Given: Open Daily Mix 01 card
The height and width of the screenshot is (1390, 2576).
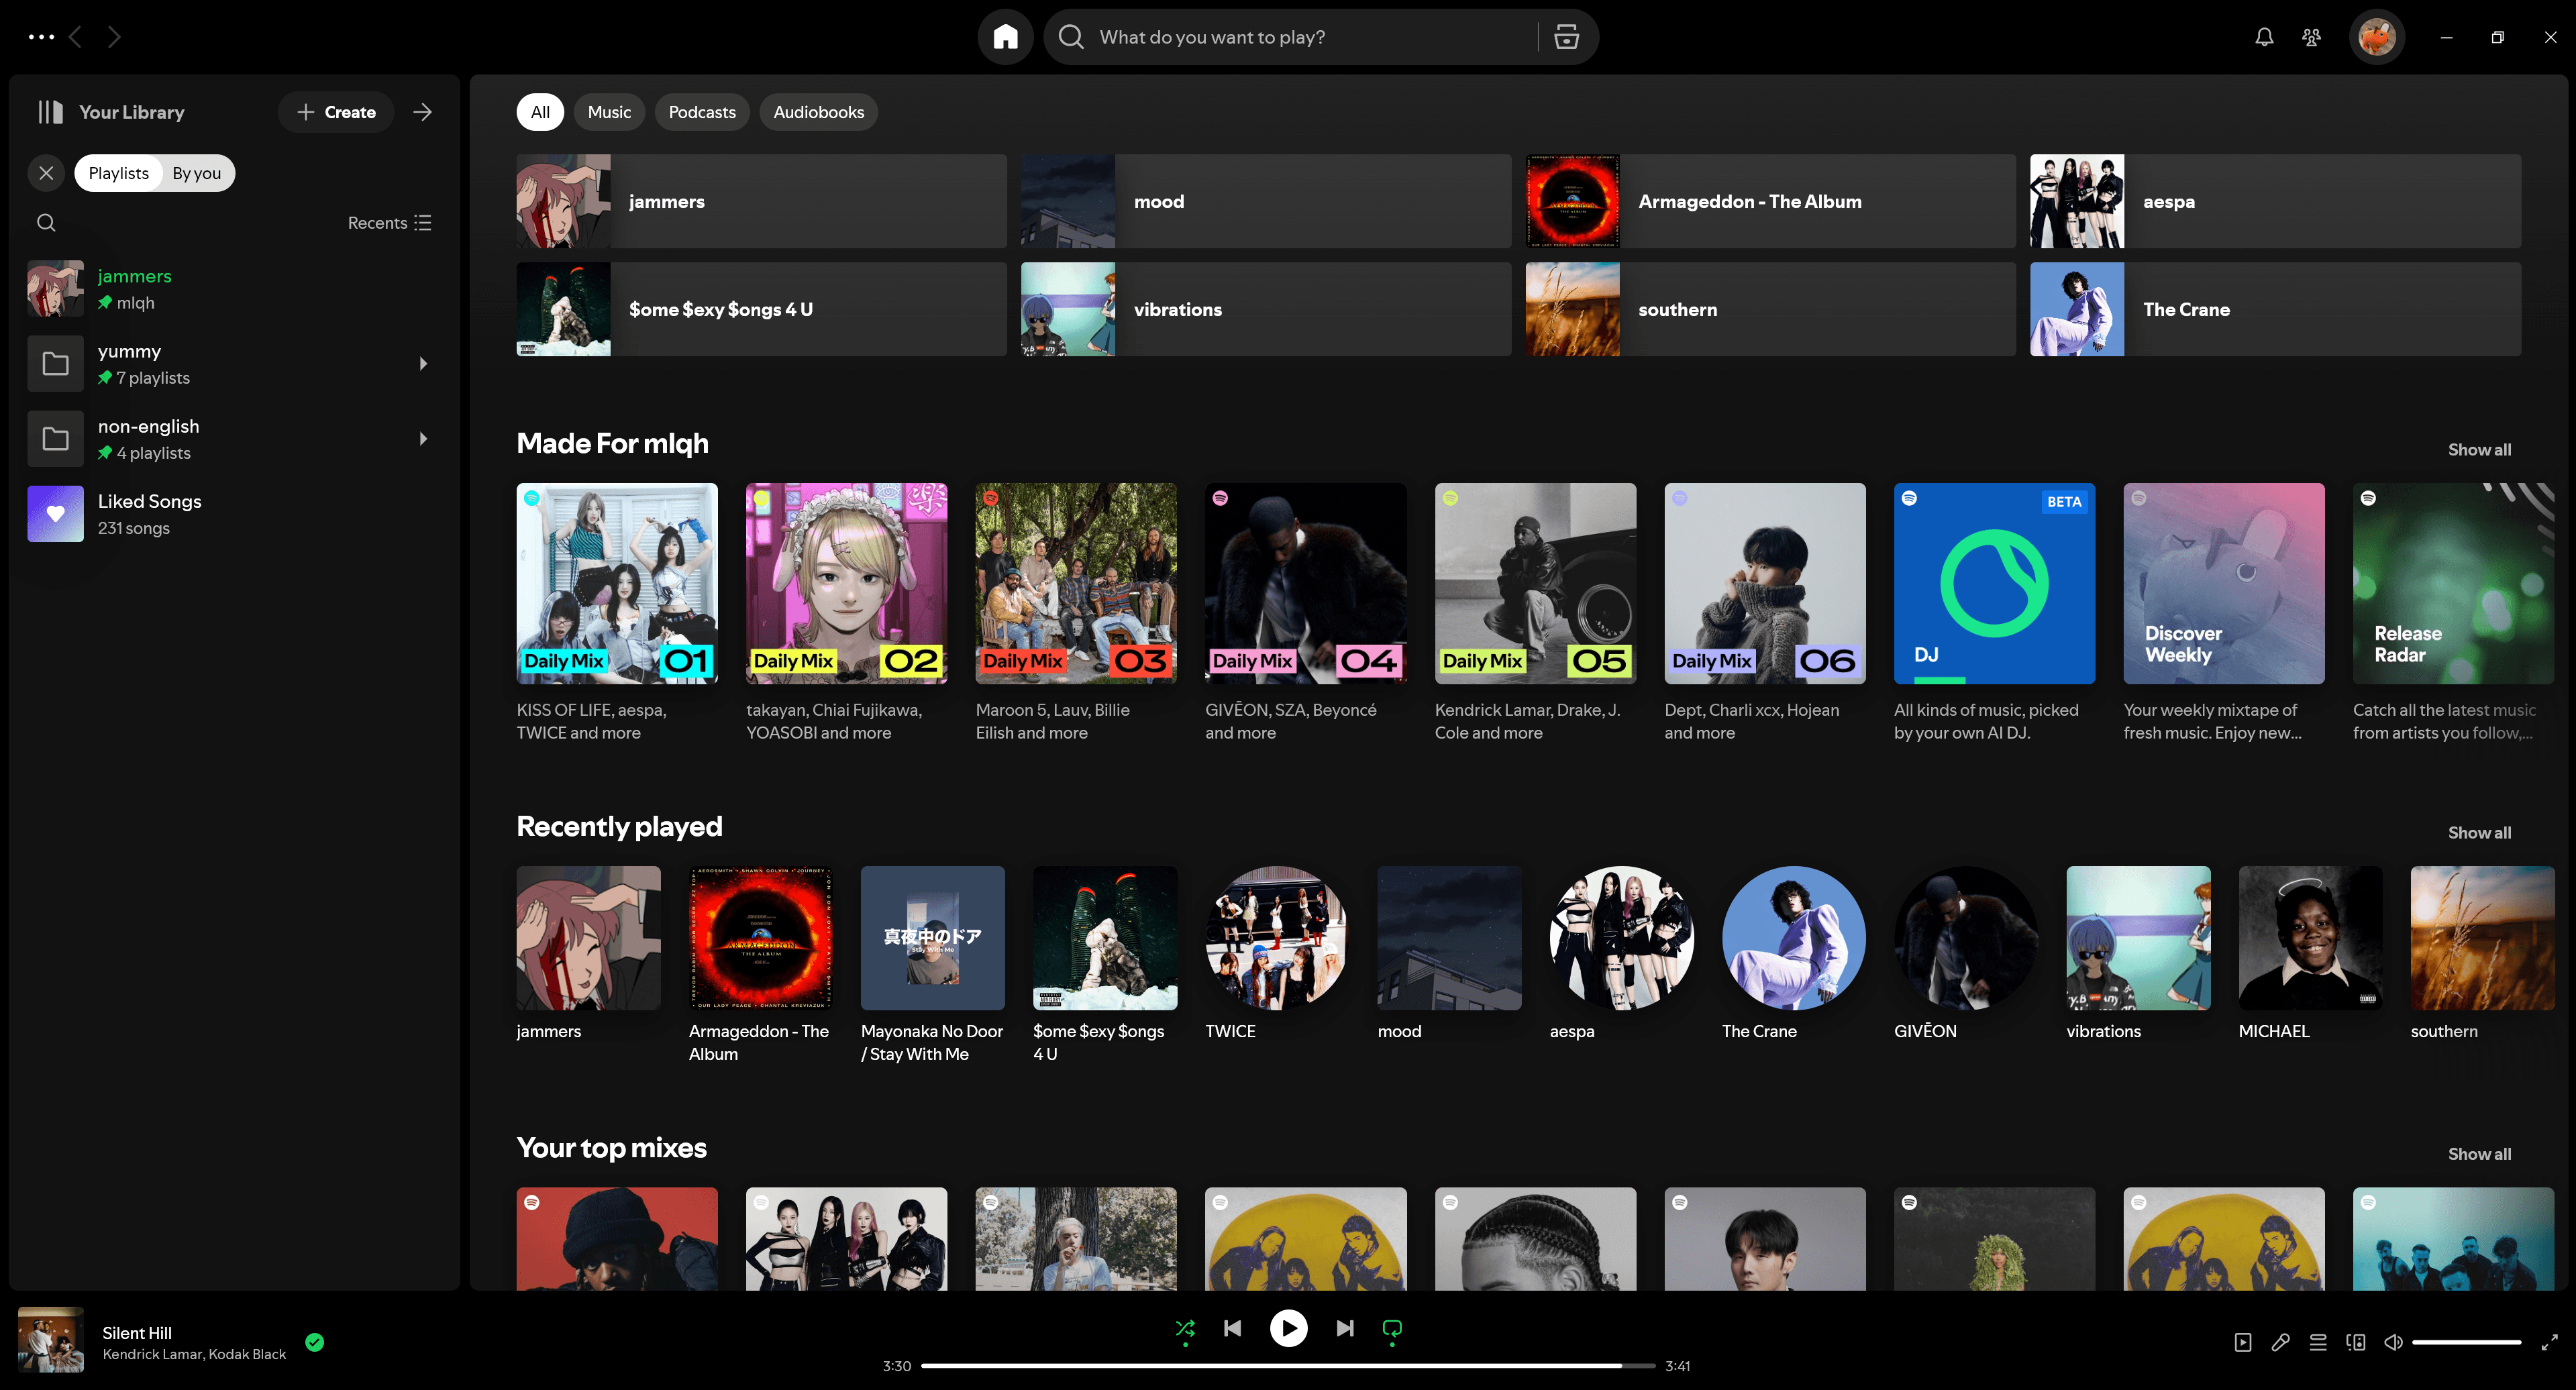Looking at the screenshot, I should (x=617, y=613).
